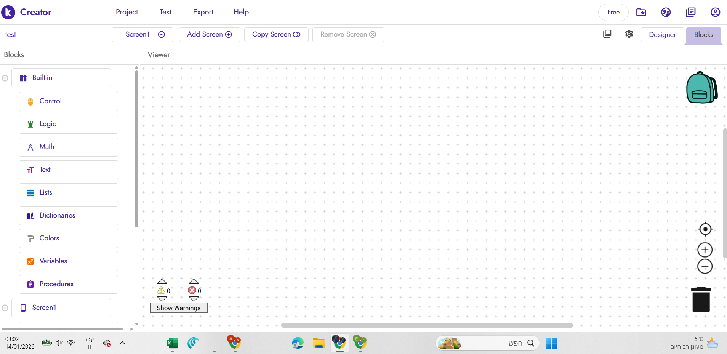The height and width of the screenshot is (354, 727).
Task: Open the Export menu
Action: pos(203,12)
